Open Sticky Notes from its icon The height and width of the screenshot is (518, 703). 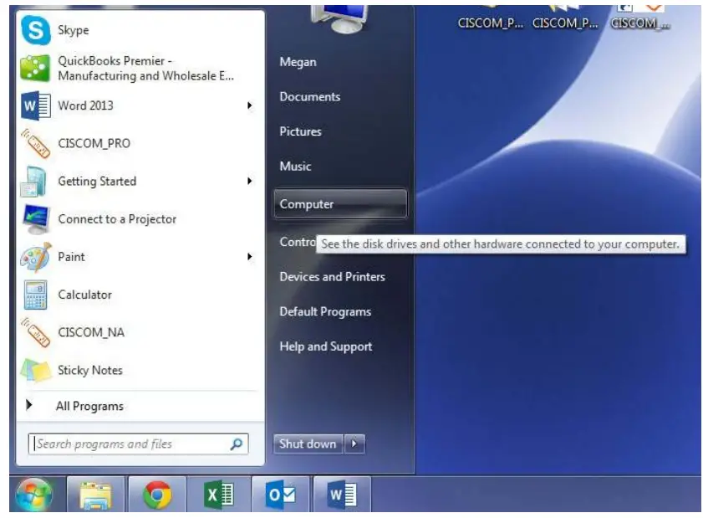[35, 371]
